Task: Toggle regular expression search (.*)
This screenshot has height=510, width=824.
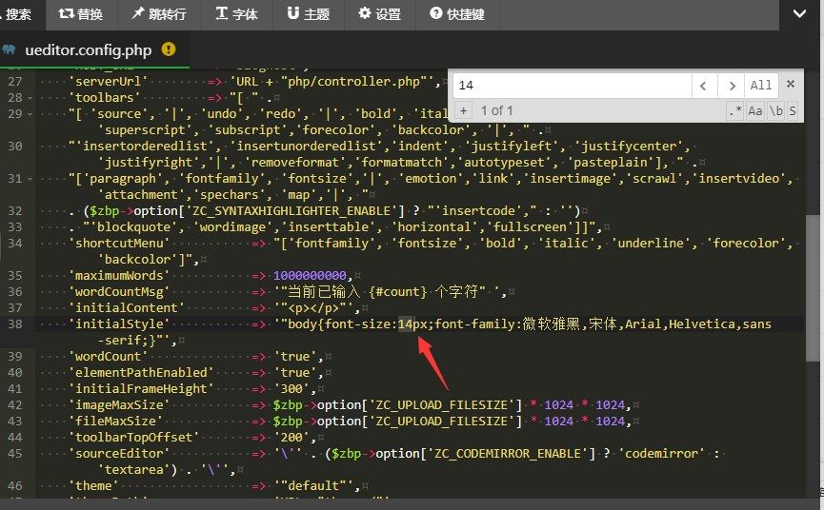Action: pyautogui.click(x=734, y=110)
